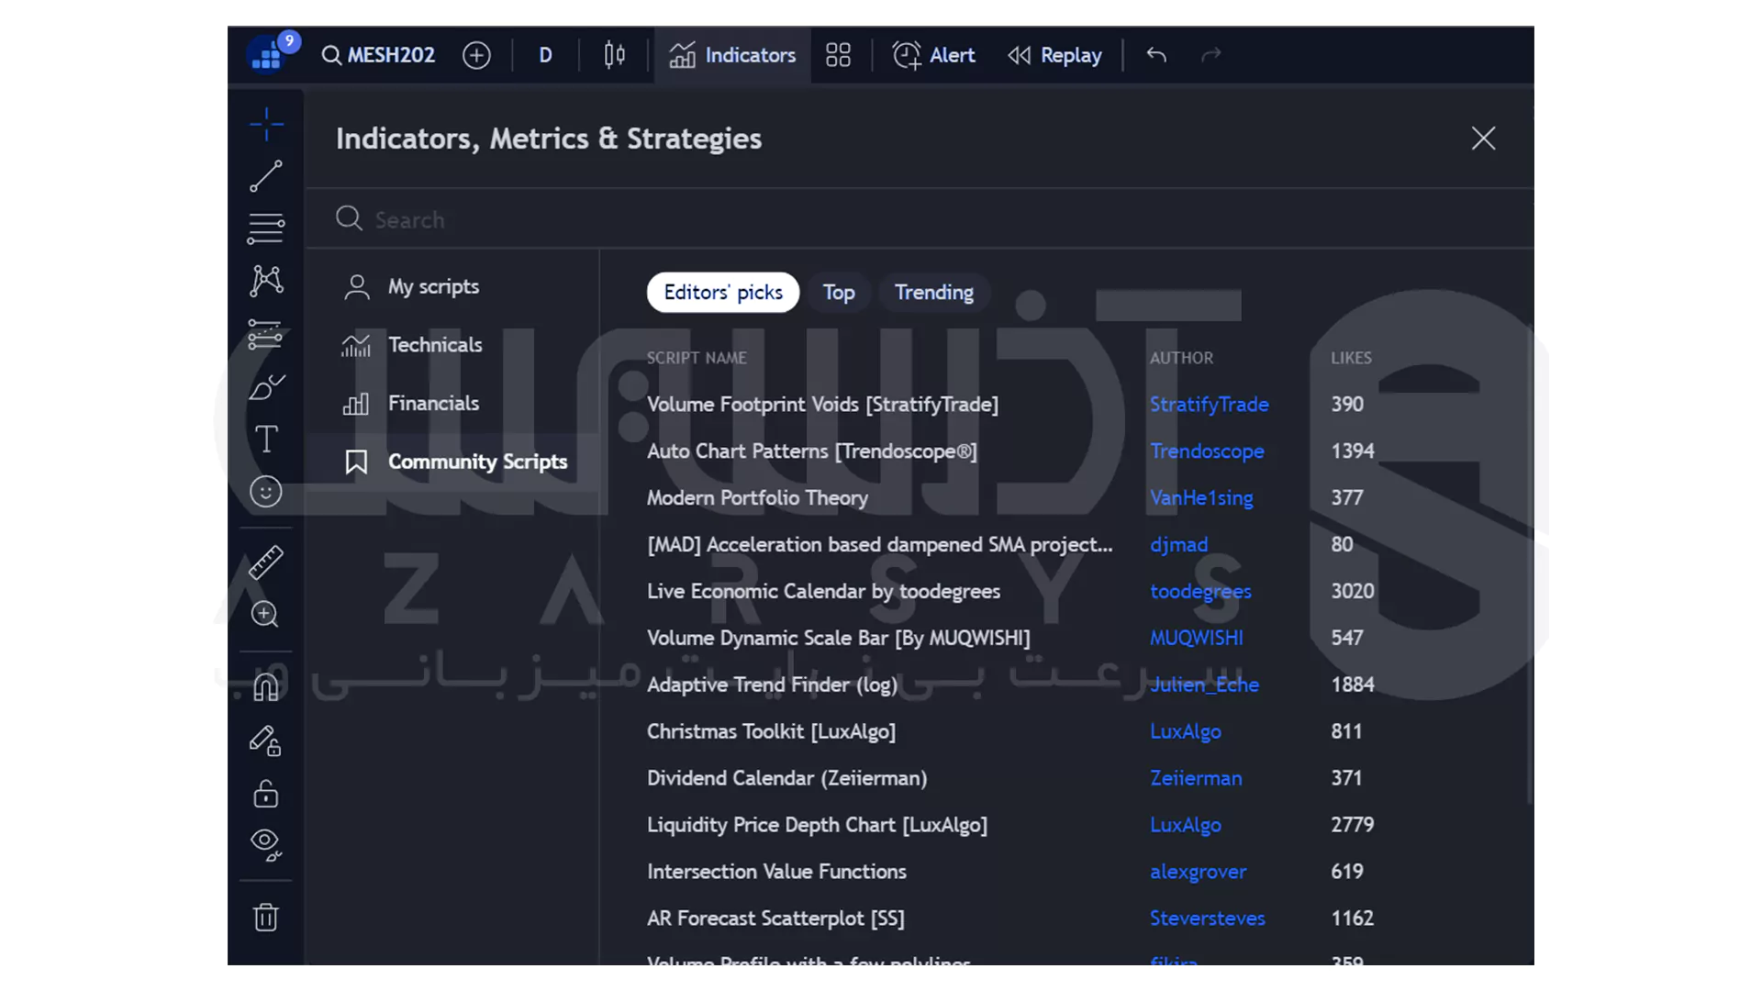Image resolution: width=1762 pixels, height=991 pixels.
Task: Add Volume Footprint Voids [StratifyTrade] script
Action: [822, 405]
